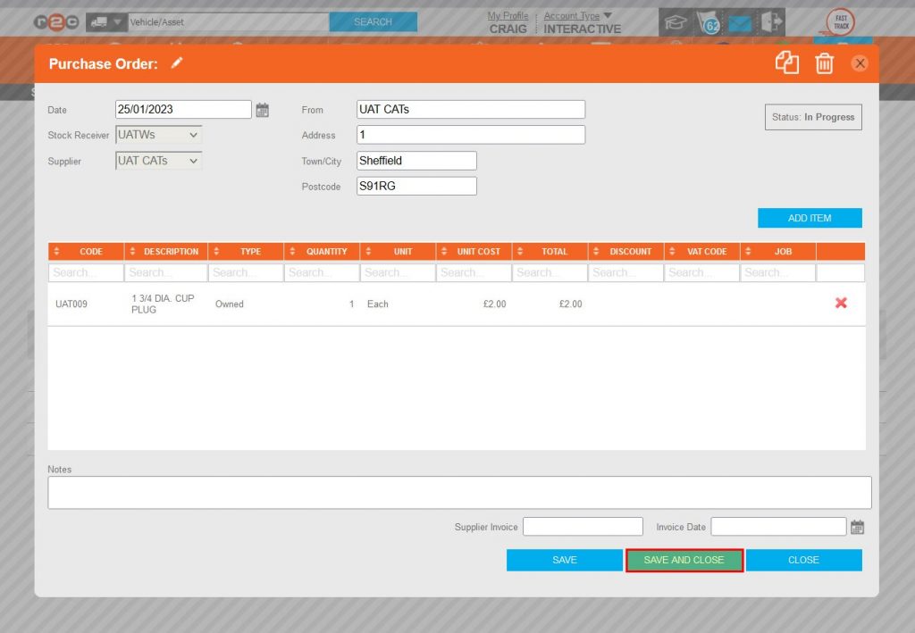The width and height of the screenshot is (915, 633).
Task: Delete the purchase order via trash icon
Action: tap(824, 62)
